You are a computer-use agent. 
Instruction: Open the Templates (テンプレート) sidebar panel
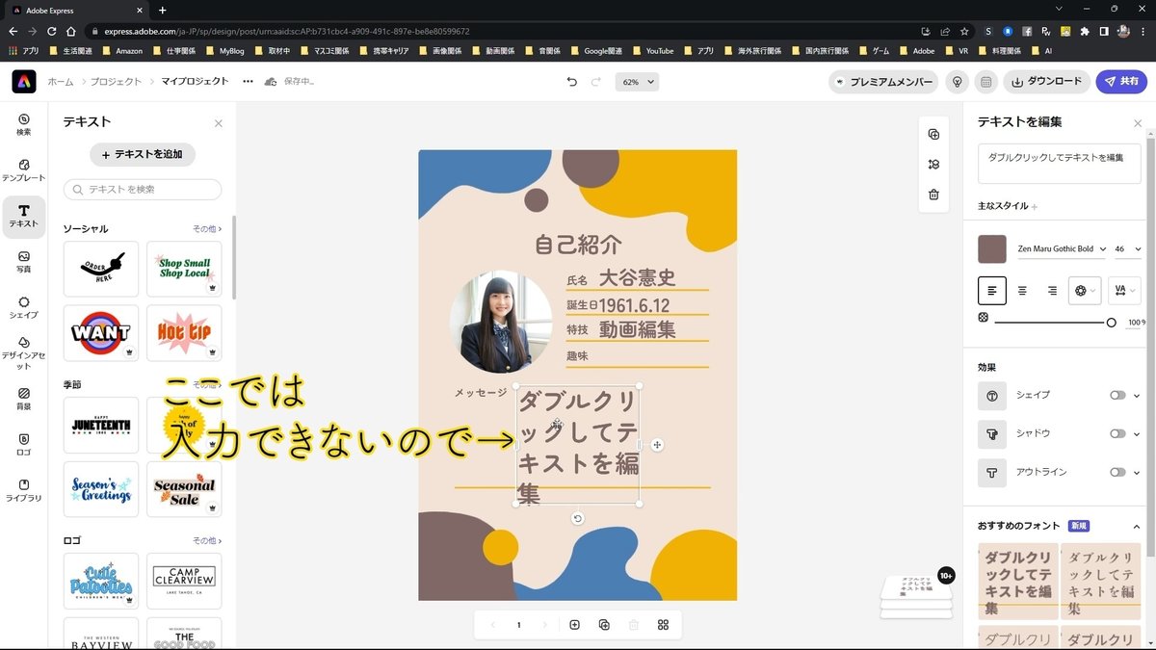click(x=24, y=170)
